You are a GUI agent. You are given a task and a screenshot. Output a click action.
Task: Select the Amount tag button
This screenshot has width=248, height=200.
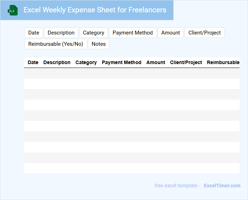coord(171,33)
